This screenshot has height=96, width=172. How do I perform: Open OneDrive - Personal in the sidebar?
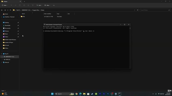pyautogui.click(x=10, y=17)
